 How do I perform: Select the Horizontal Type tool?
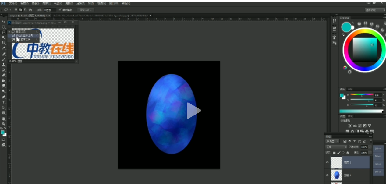click(x=4, y=102)
